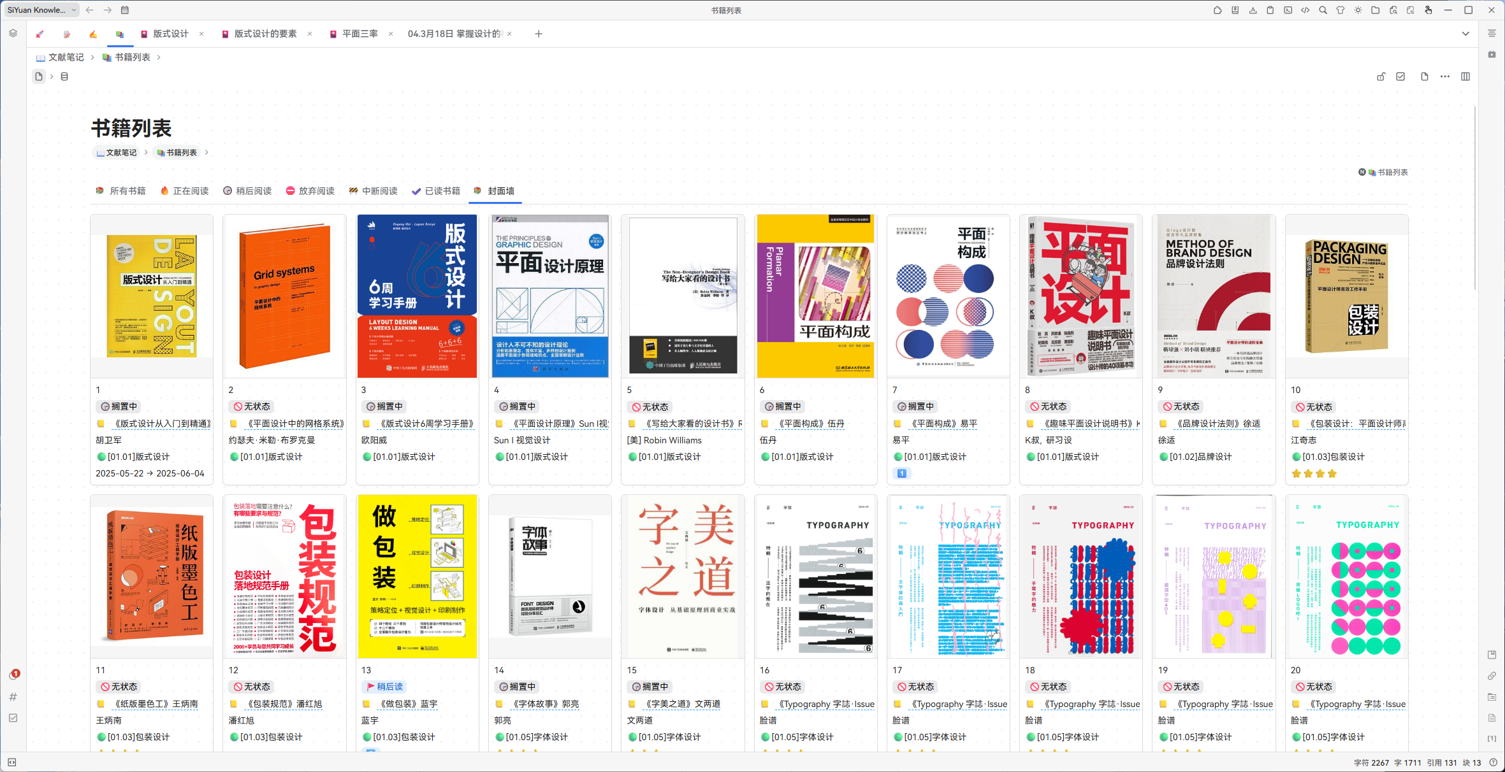This screenshot has height=772, width=1505.
Task: Click the search magnifier in top toolbar
Action: click(x=1323, y=10)
